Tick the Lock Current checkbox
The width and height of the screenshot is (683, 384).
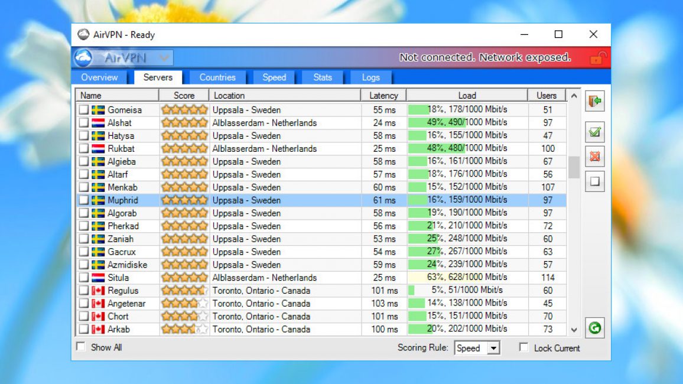tap(523, 347)
